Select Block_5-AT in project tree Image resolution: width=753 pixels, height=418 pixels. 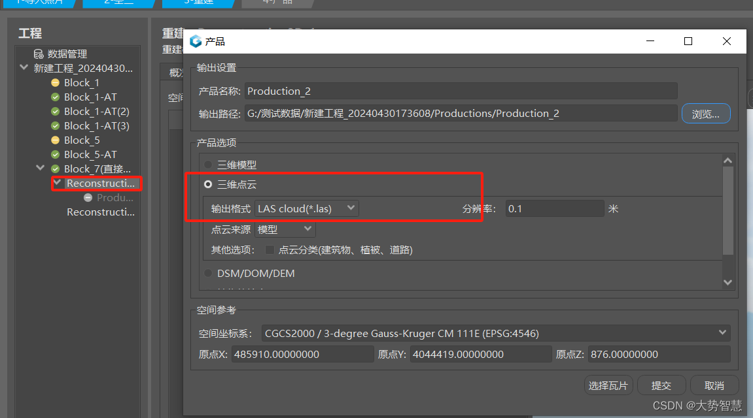[x=90, y=154]
